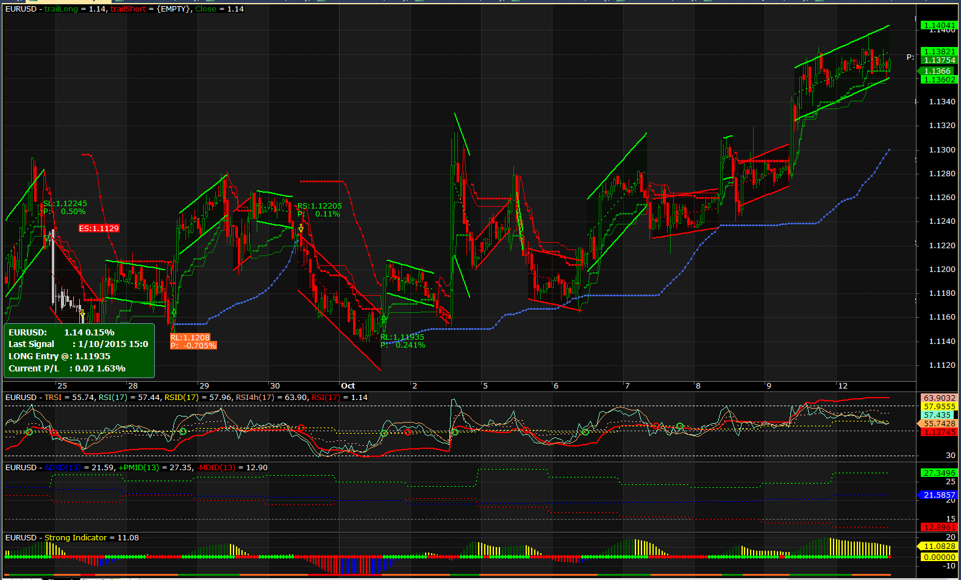Click the RSID(17) = 57.96 title text
This screenshot has width=961, height=580.
(x=198, y=398)
